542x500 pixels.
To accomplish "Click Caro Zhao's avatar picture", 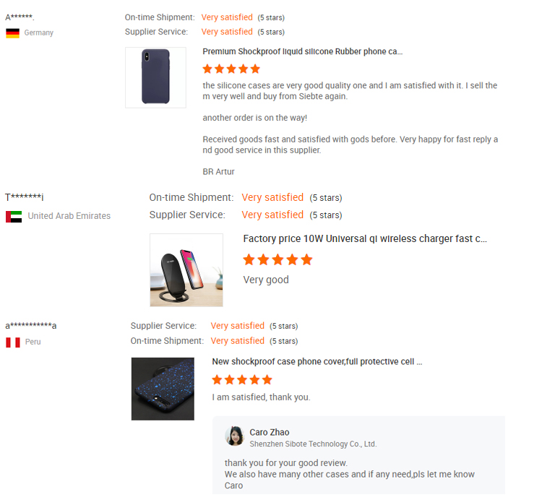I will tap(234, 436).
